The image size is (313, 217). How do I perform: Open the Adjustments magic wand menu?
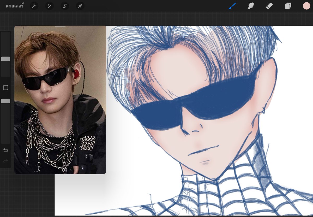pos(49,6)
